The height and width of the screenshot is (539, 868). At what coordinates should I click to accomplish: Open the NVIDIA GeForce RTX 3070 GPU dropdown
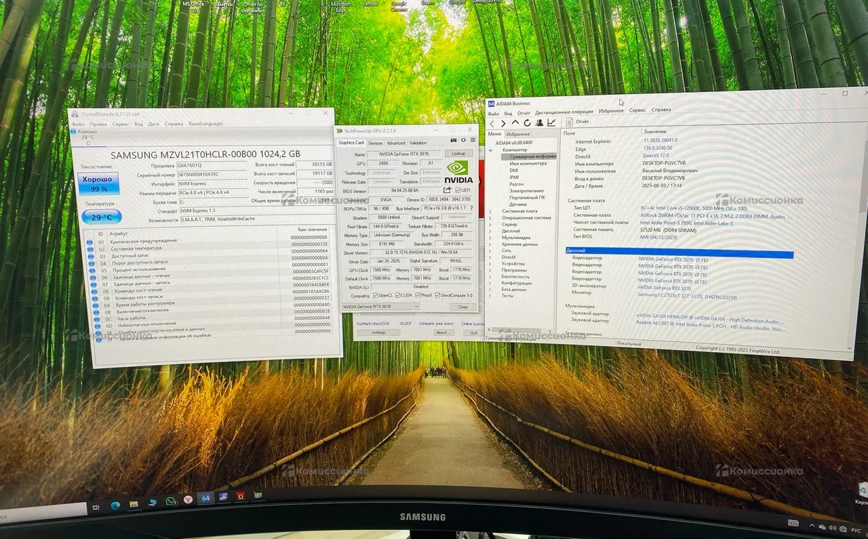tap(380, 307)
